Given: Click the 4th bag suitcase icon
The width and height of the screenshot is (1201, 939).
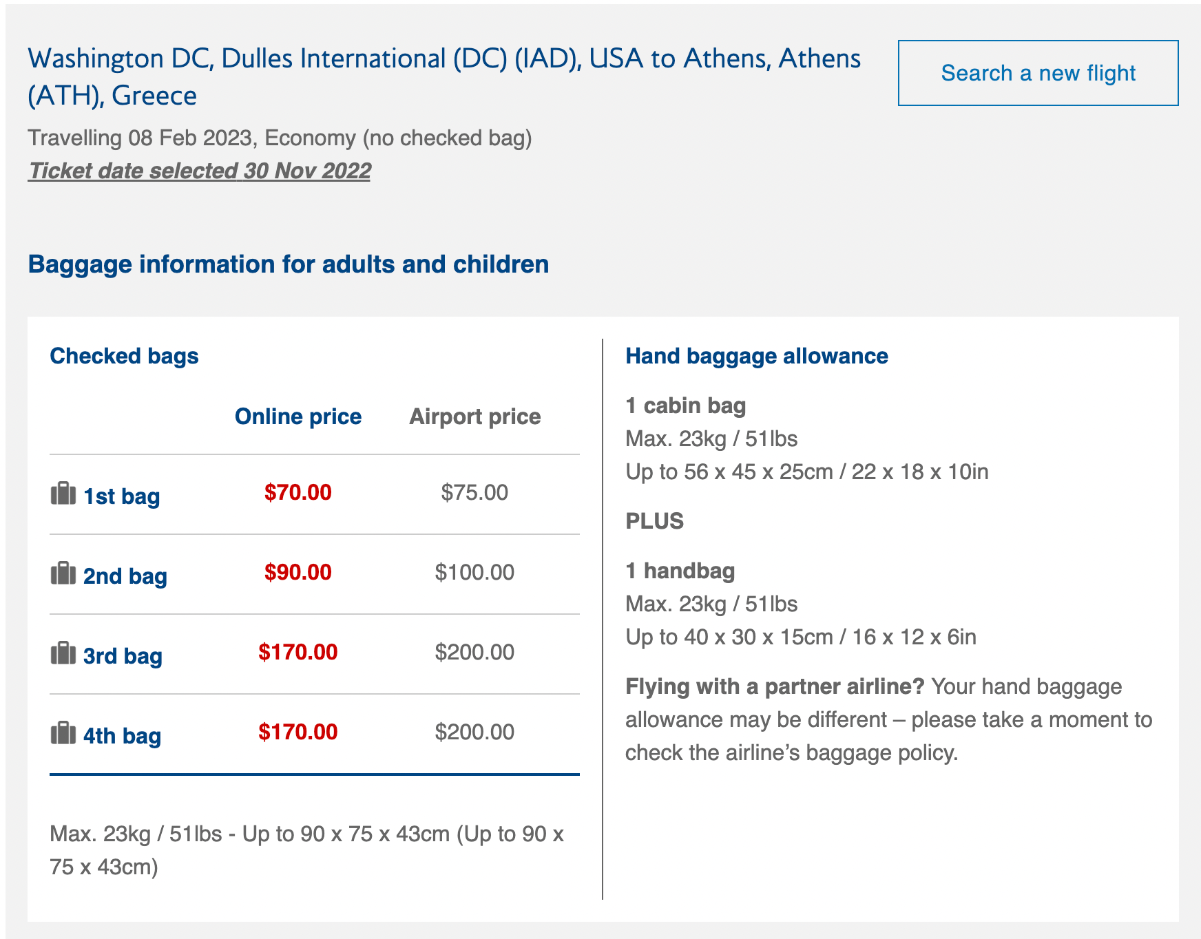Looking at the screenshot, I should 63,733.
